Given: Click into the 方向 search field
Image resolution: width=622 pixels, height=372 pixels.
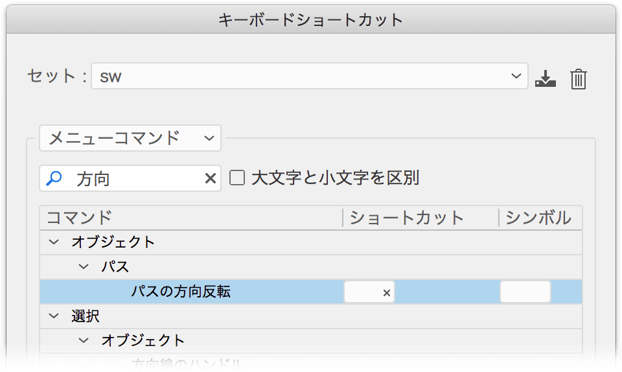Looking at the screenshot, I should click(x=130, y=178).
